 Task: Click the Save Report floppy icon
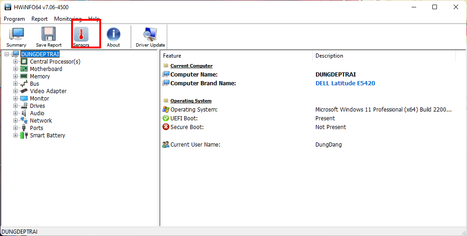pyautogui.click(x=49, y=34)
